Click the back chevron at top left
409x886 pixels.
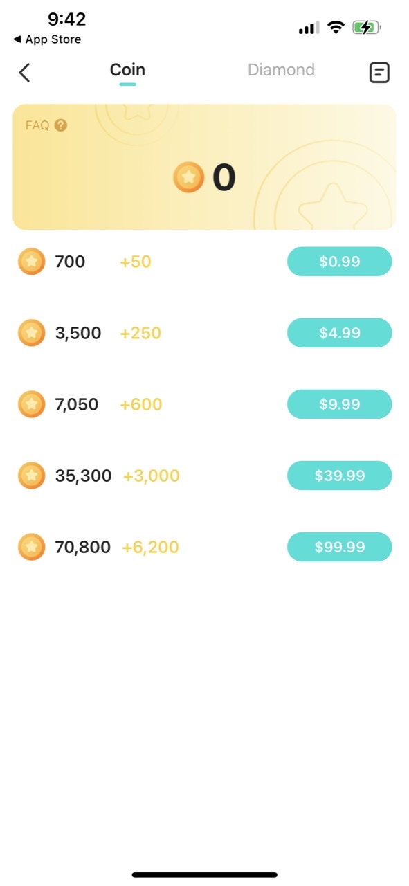(25, 72)
